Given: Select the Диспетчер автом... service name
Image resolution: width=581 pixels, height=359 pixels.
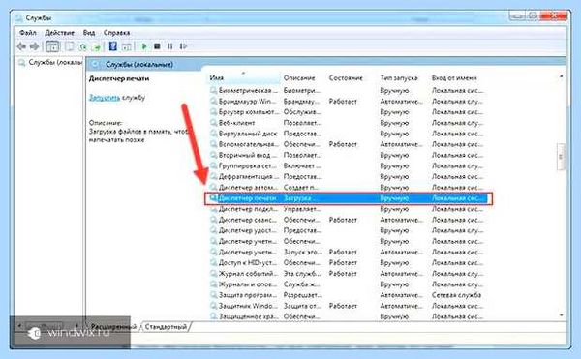Looking at the screenshot, I should tap(248, 188).
